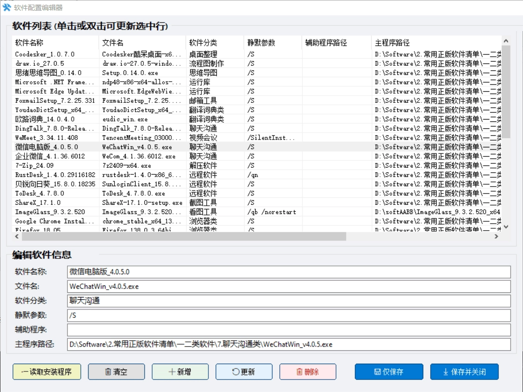Sort by the 文件名 column header

142,43
